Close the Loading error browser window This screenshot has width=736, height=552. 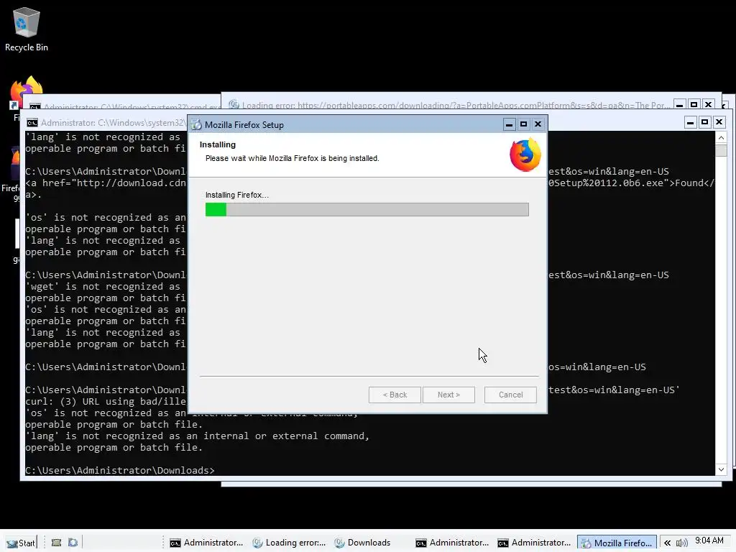pos(708,105)
